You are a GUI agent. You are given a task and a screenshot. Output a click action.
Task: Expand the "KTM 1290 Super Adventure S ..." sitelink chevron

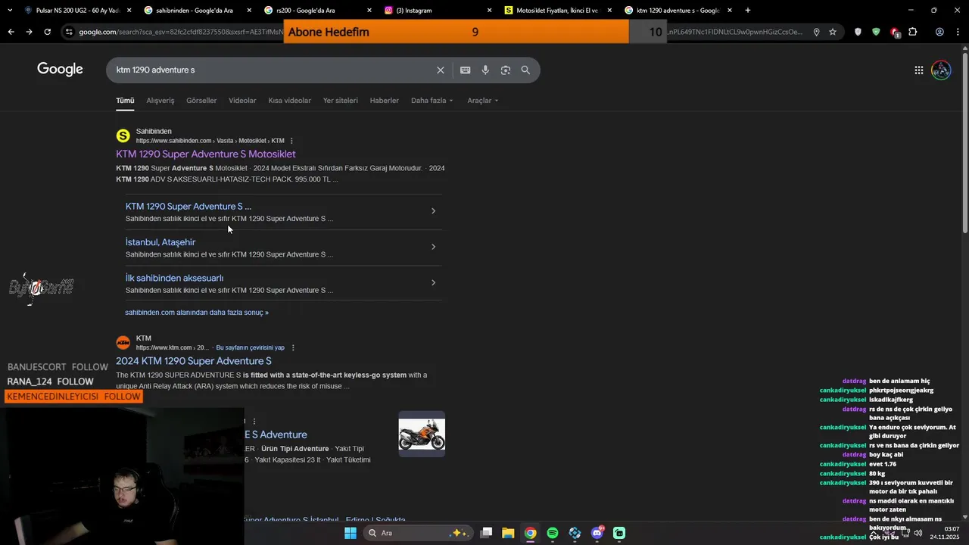tap(433, 211)
